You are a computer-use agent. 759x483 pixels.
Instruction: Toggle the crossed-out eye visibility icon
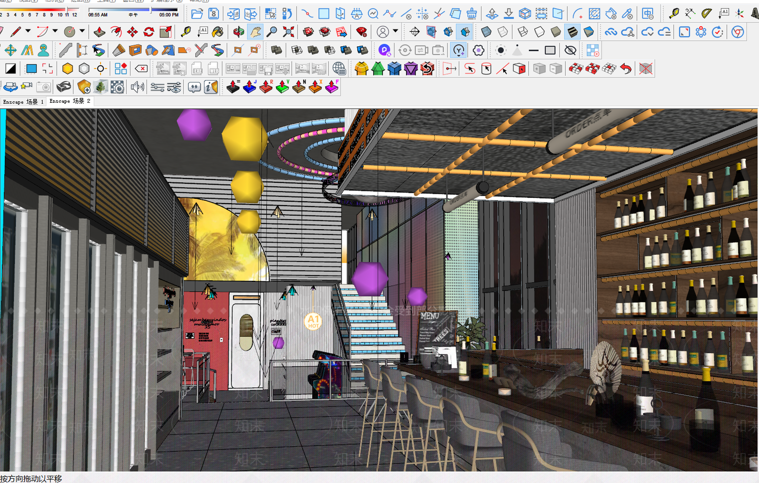[x=571, y=50]
